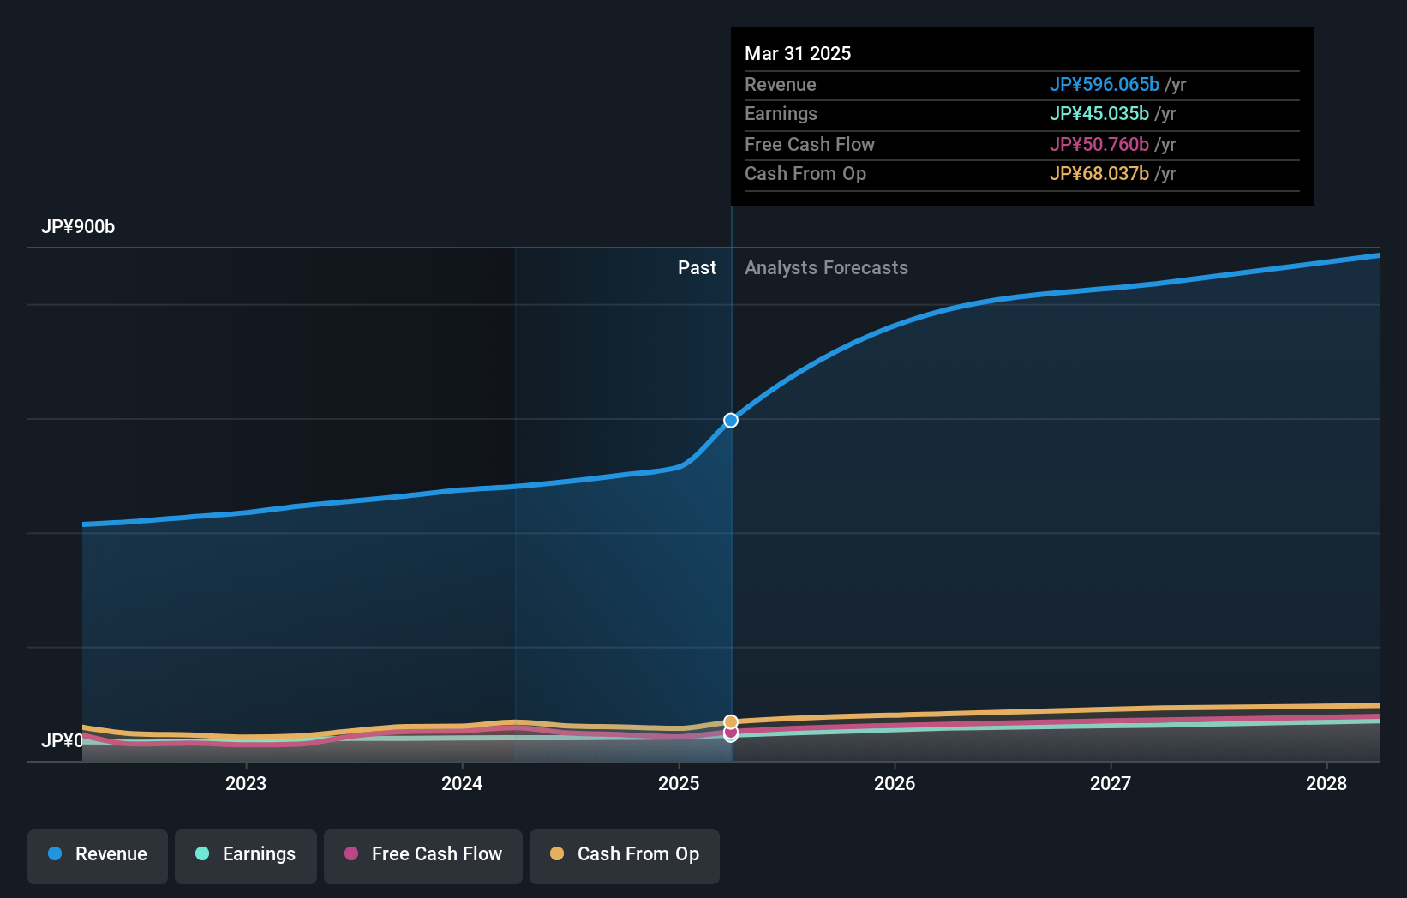Click the teal Earnings legend dot
This screenshot has height=898, width=1407.
(x=201, y=854)
